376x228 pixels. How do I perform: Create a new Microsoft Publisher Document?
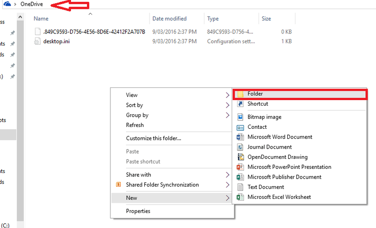click(300, 177)
